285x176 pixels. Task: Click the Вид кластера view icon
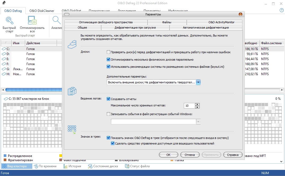click(x=4, y=166)
